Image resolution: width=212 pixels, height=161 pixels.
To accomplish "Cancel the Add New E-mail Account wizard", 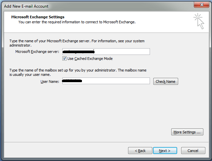I will coord(193,151).
